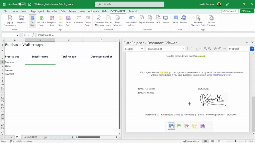Open the Proposal.pdf document dropdown
Screen dimensions: 255x143
165,49
